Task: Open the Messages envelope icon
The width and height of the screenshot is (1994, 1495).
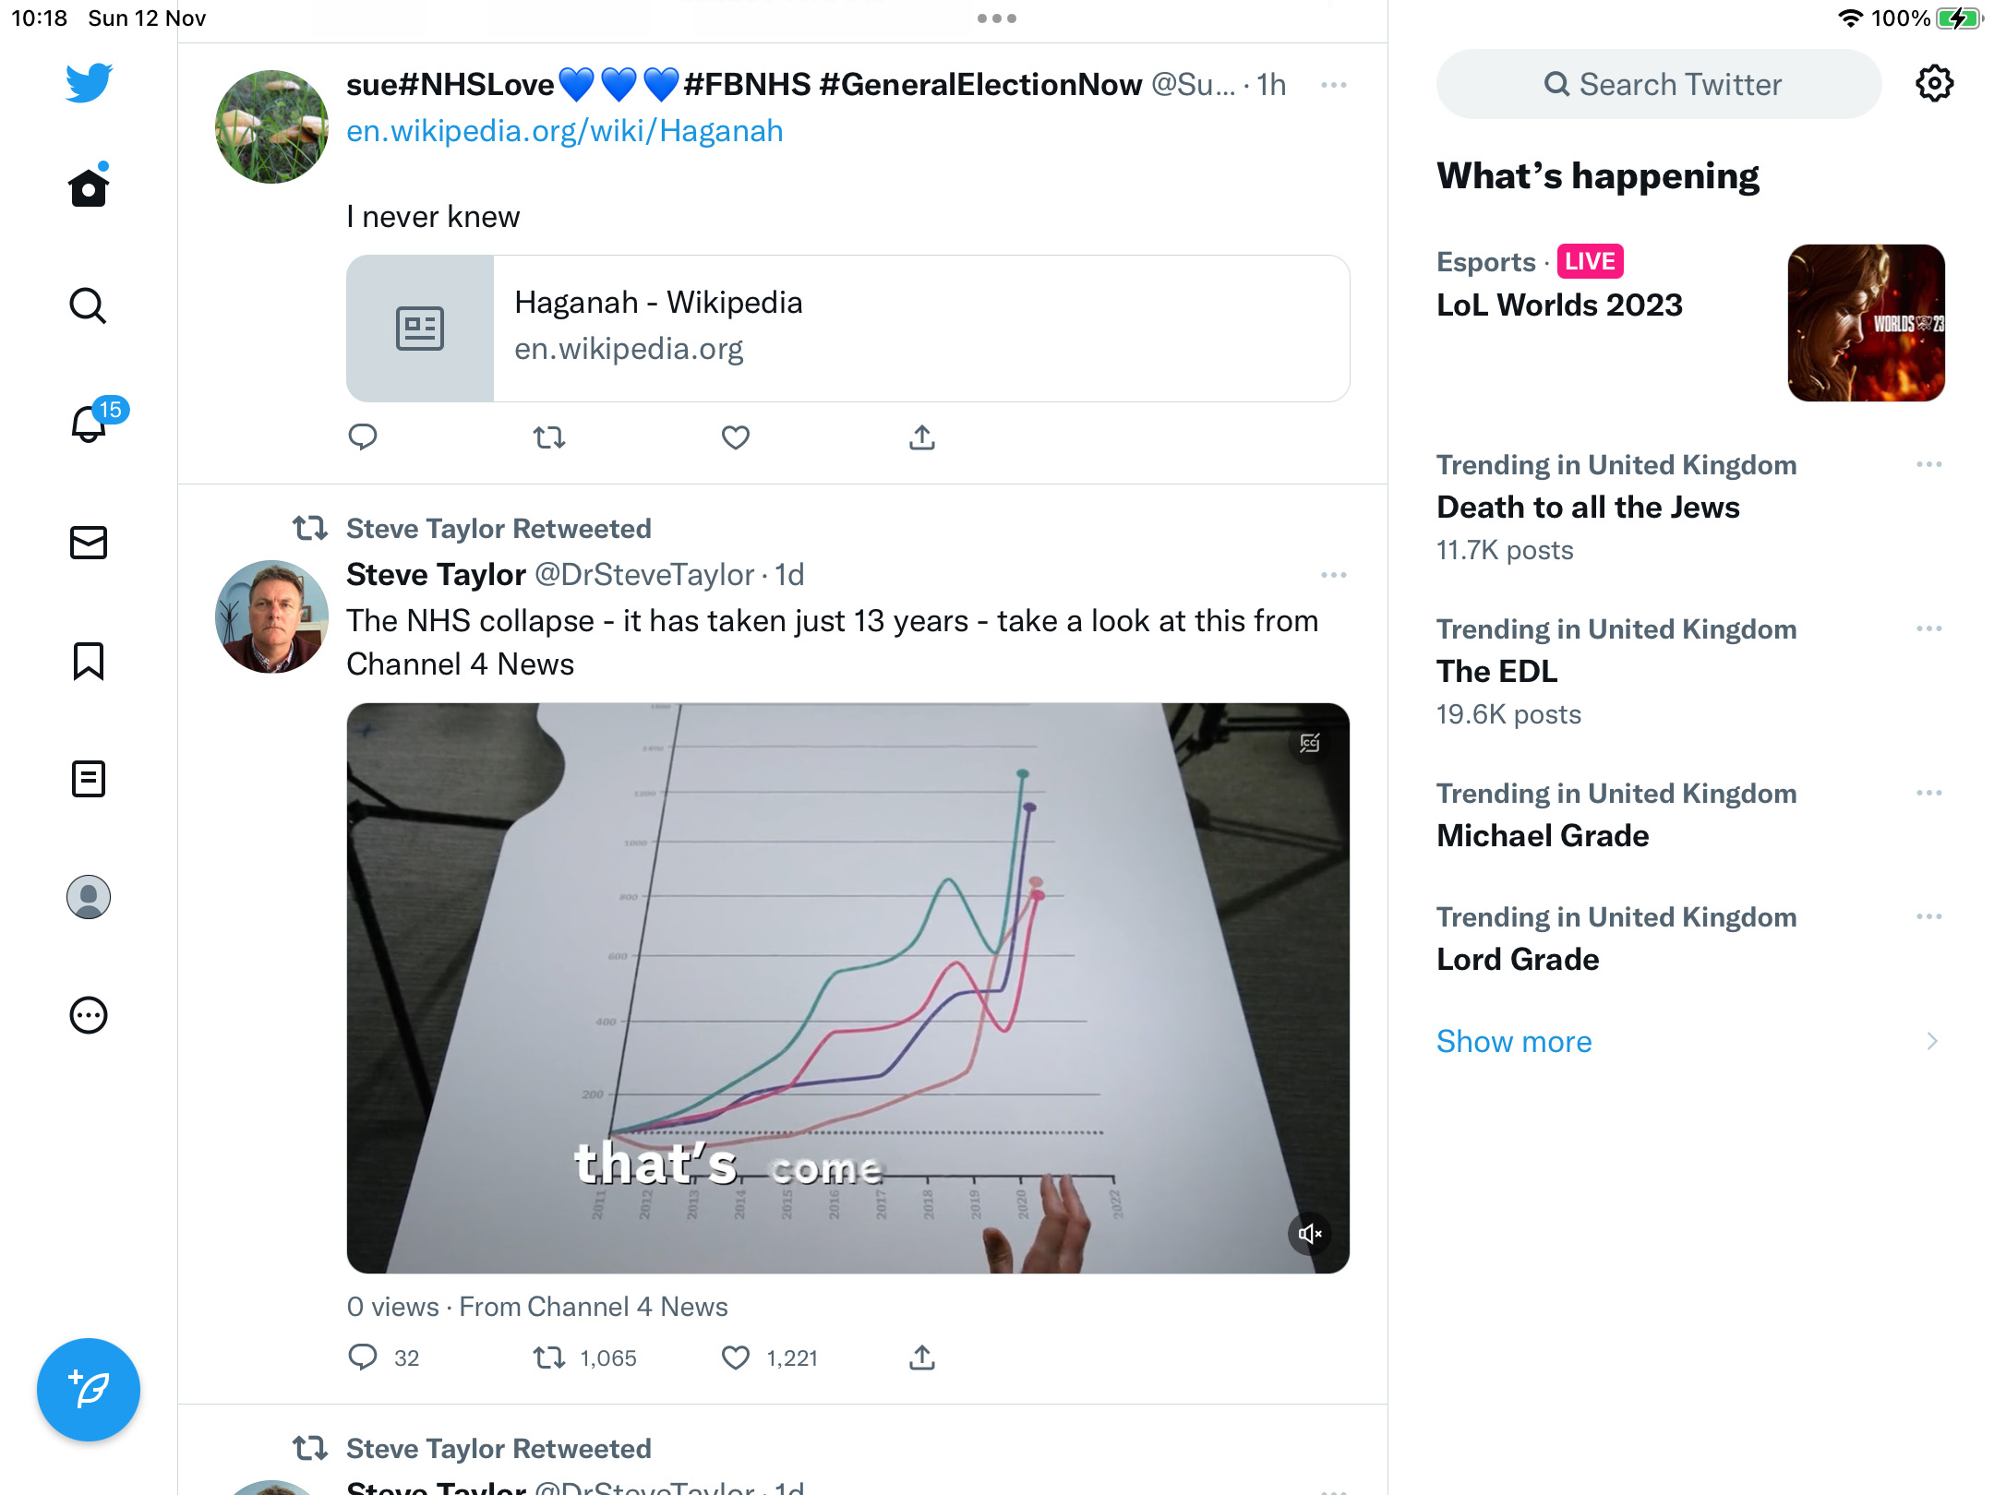Action: [x=89, y=543]
